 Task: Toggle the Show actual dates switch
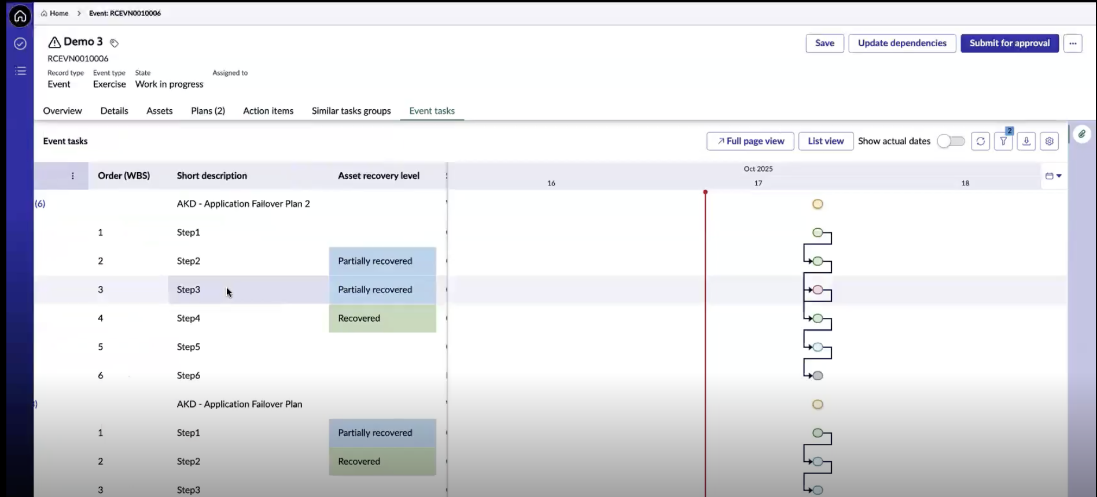click(951, 141)
